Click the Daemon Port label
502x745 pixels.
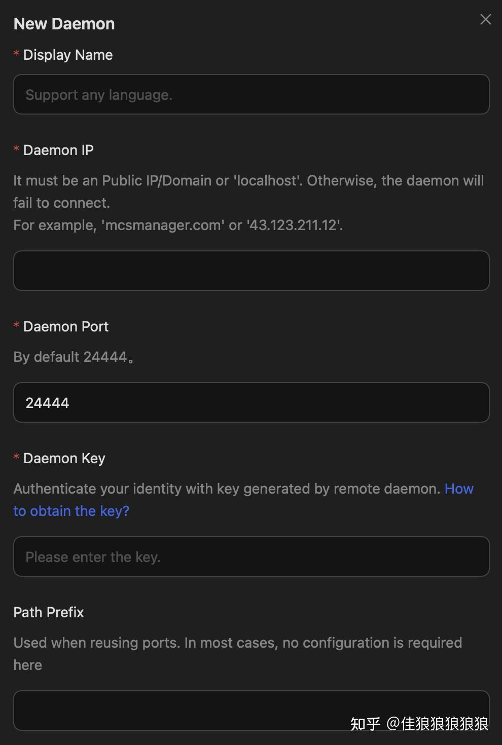(66, 326)
